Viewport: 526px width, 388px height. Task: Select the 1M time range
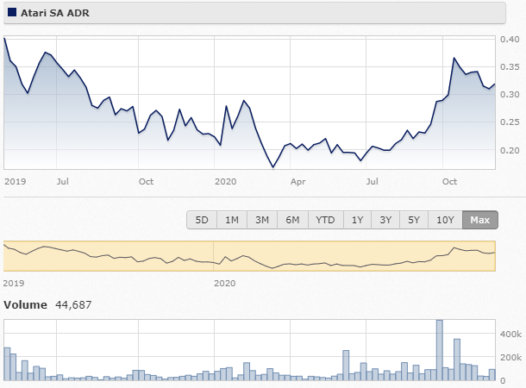232,220
